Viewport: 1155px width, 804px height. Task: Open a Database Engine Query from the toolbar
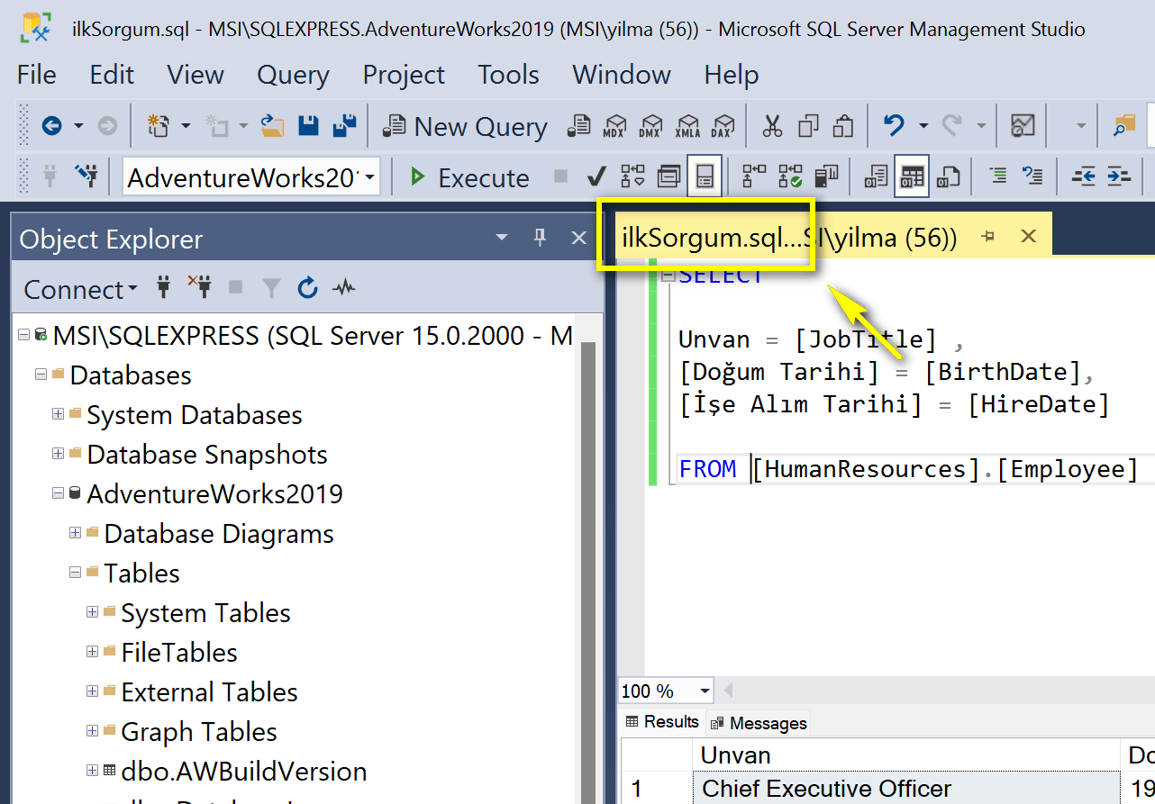click(x=578, y=126)
